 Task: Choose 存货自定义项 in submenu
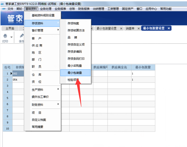[x=75, y=45]
